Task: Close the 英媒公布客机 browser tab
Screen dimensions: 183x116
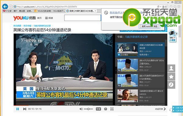Action: [x=95, y=11]
